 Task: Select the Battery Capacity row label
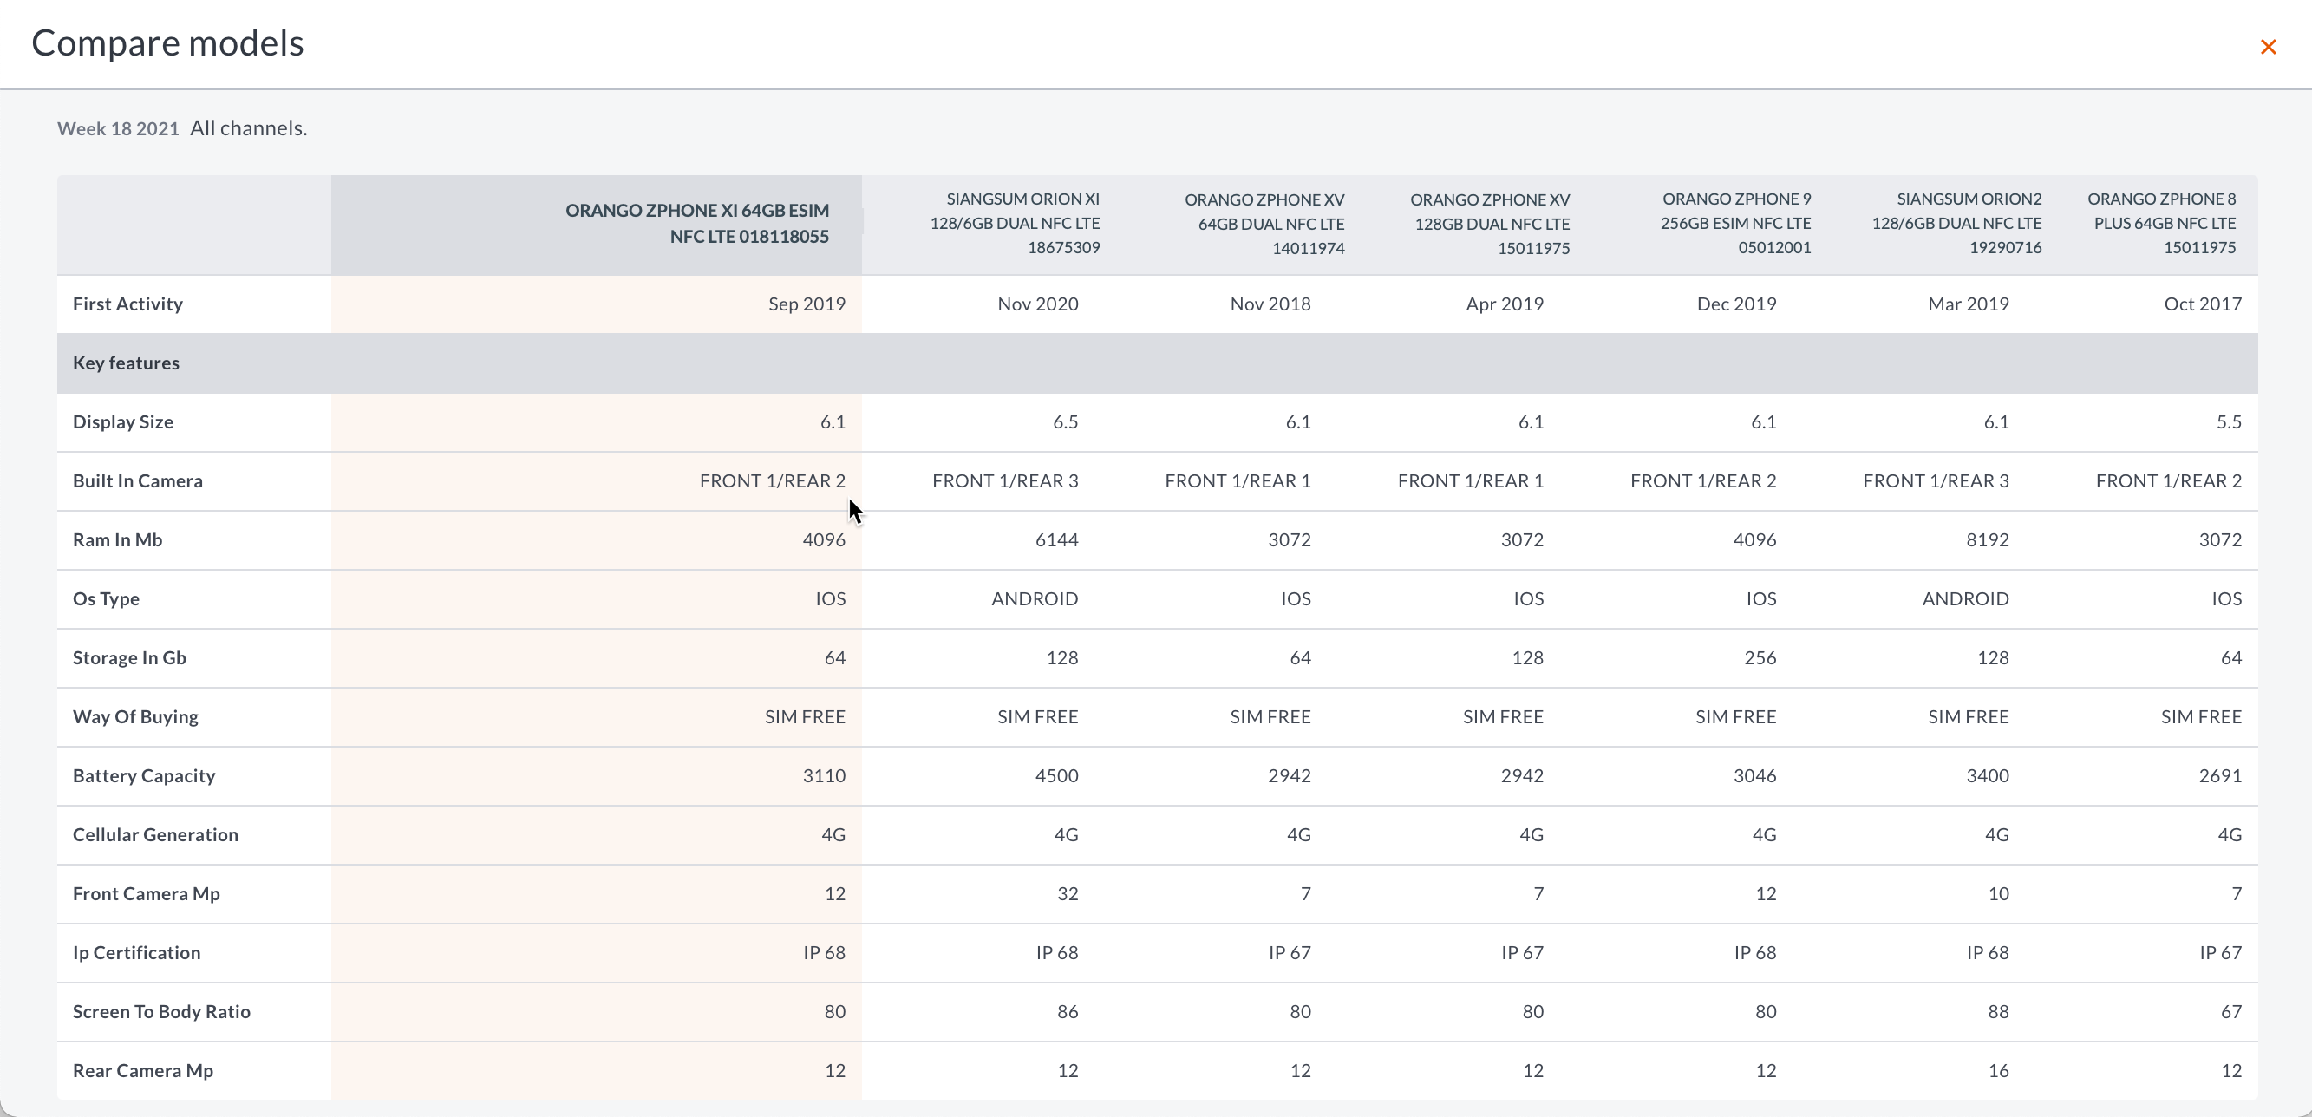point(144,776)
